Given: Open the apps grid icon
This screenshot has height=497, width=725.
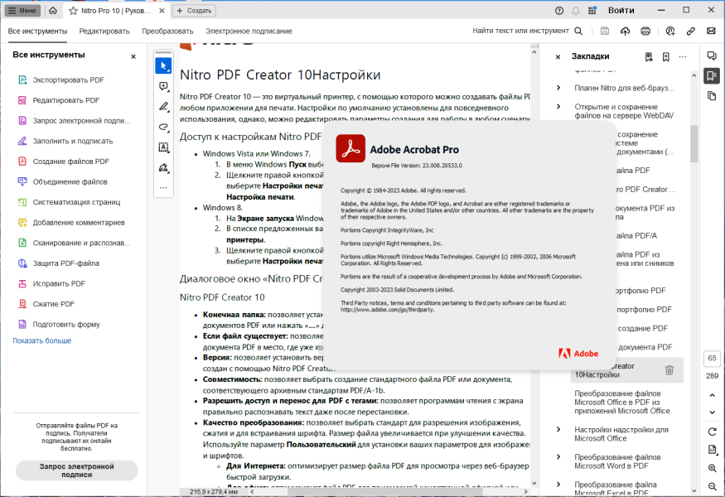Looking at the screenshot, I should tap(592, 11).
